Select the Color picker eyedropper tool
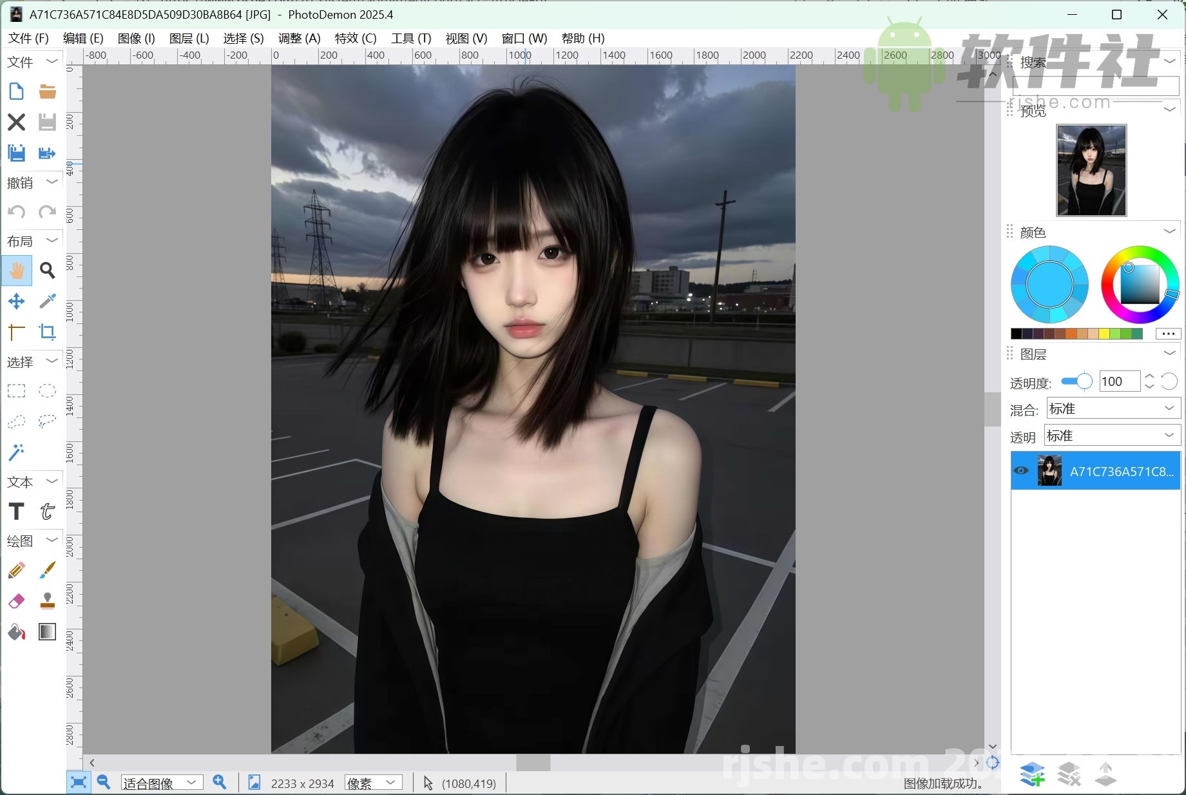The height and width of the screenshot is (795, 1186). pos(47,302)
